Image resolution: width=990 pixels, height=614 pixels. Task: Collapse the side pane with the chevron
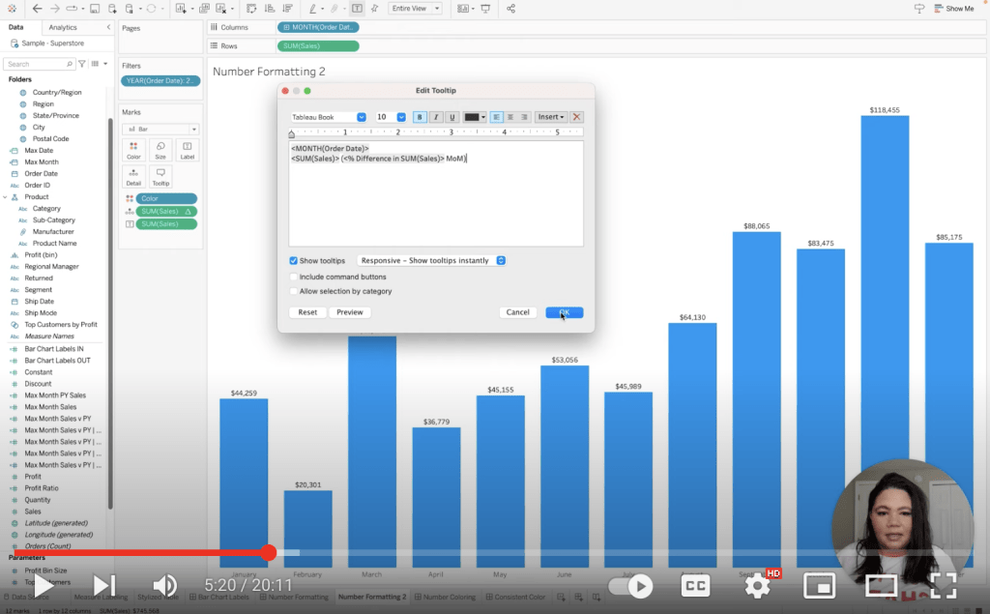pos(108,27)
